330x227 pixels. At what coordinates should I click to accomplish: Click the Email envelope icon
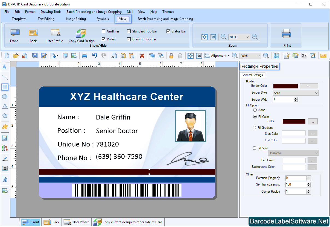point(323,56)
